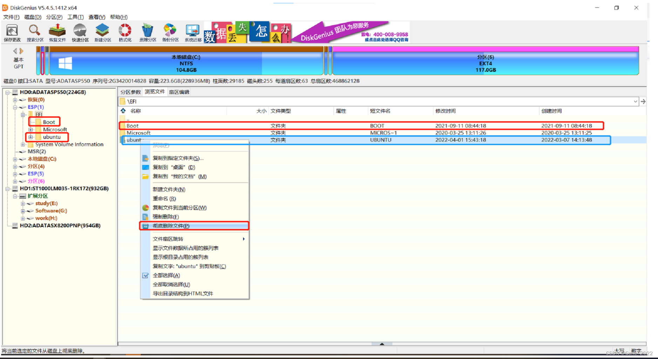
Task: Go to next disk with right arrow
Action: (x=21, y=51)
